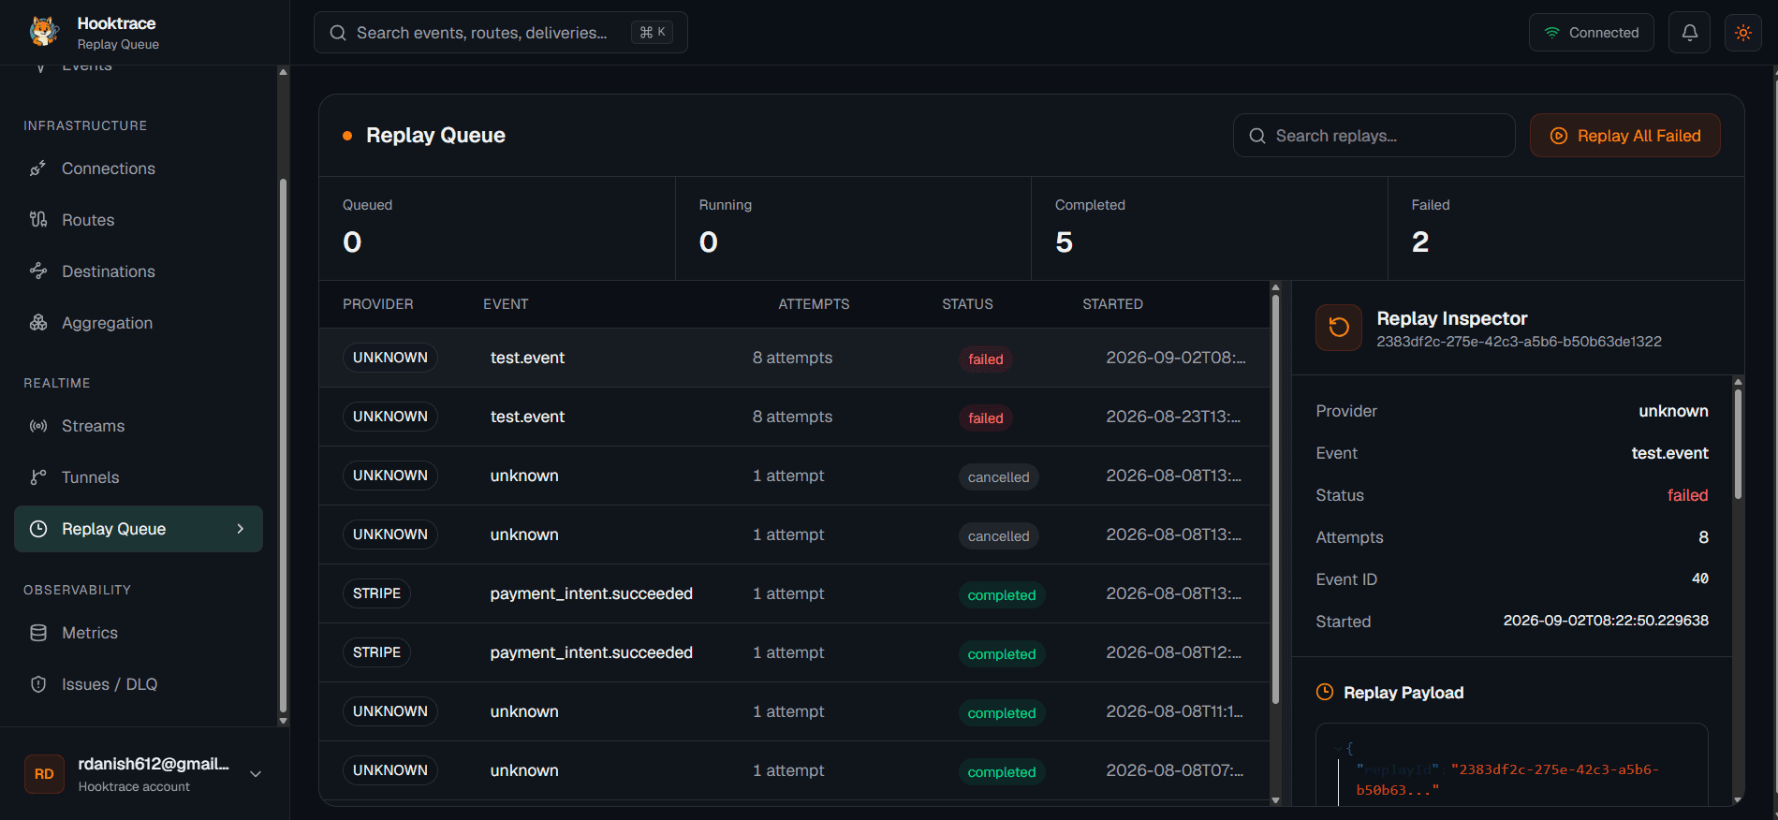Image resolution: width=1778 pixels, height=820 pixels.
Task: Click the Connections plug icon
Action: 38,168
